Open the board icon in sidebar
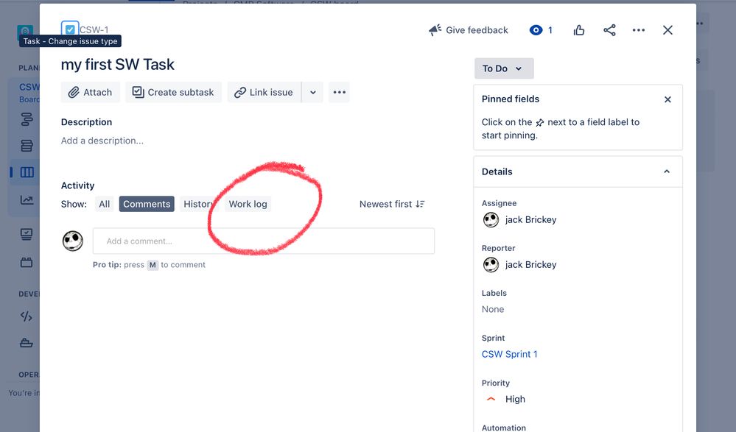The image size is (736, 432). pos(27,172)
